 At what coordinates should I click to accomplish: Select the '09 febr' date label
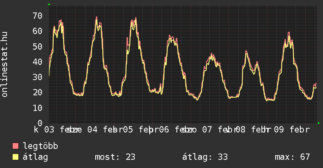click(x=292, y=129)
